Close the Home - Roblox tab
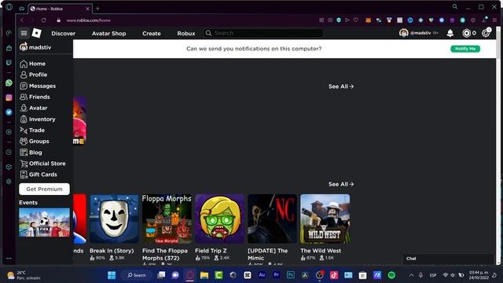The width and height of the screenshot is (503, 283). coord(87,9)
